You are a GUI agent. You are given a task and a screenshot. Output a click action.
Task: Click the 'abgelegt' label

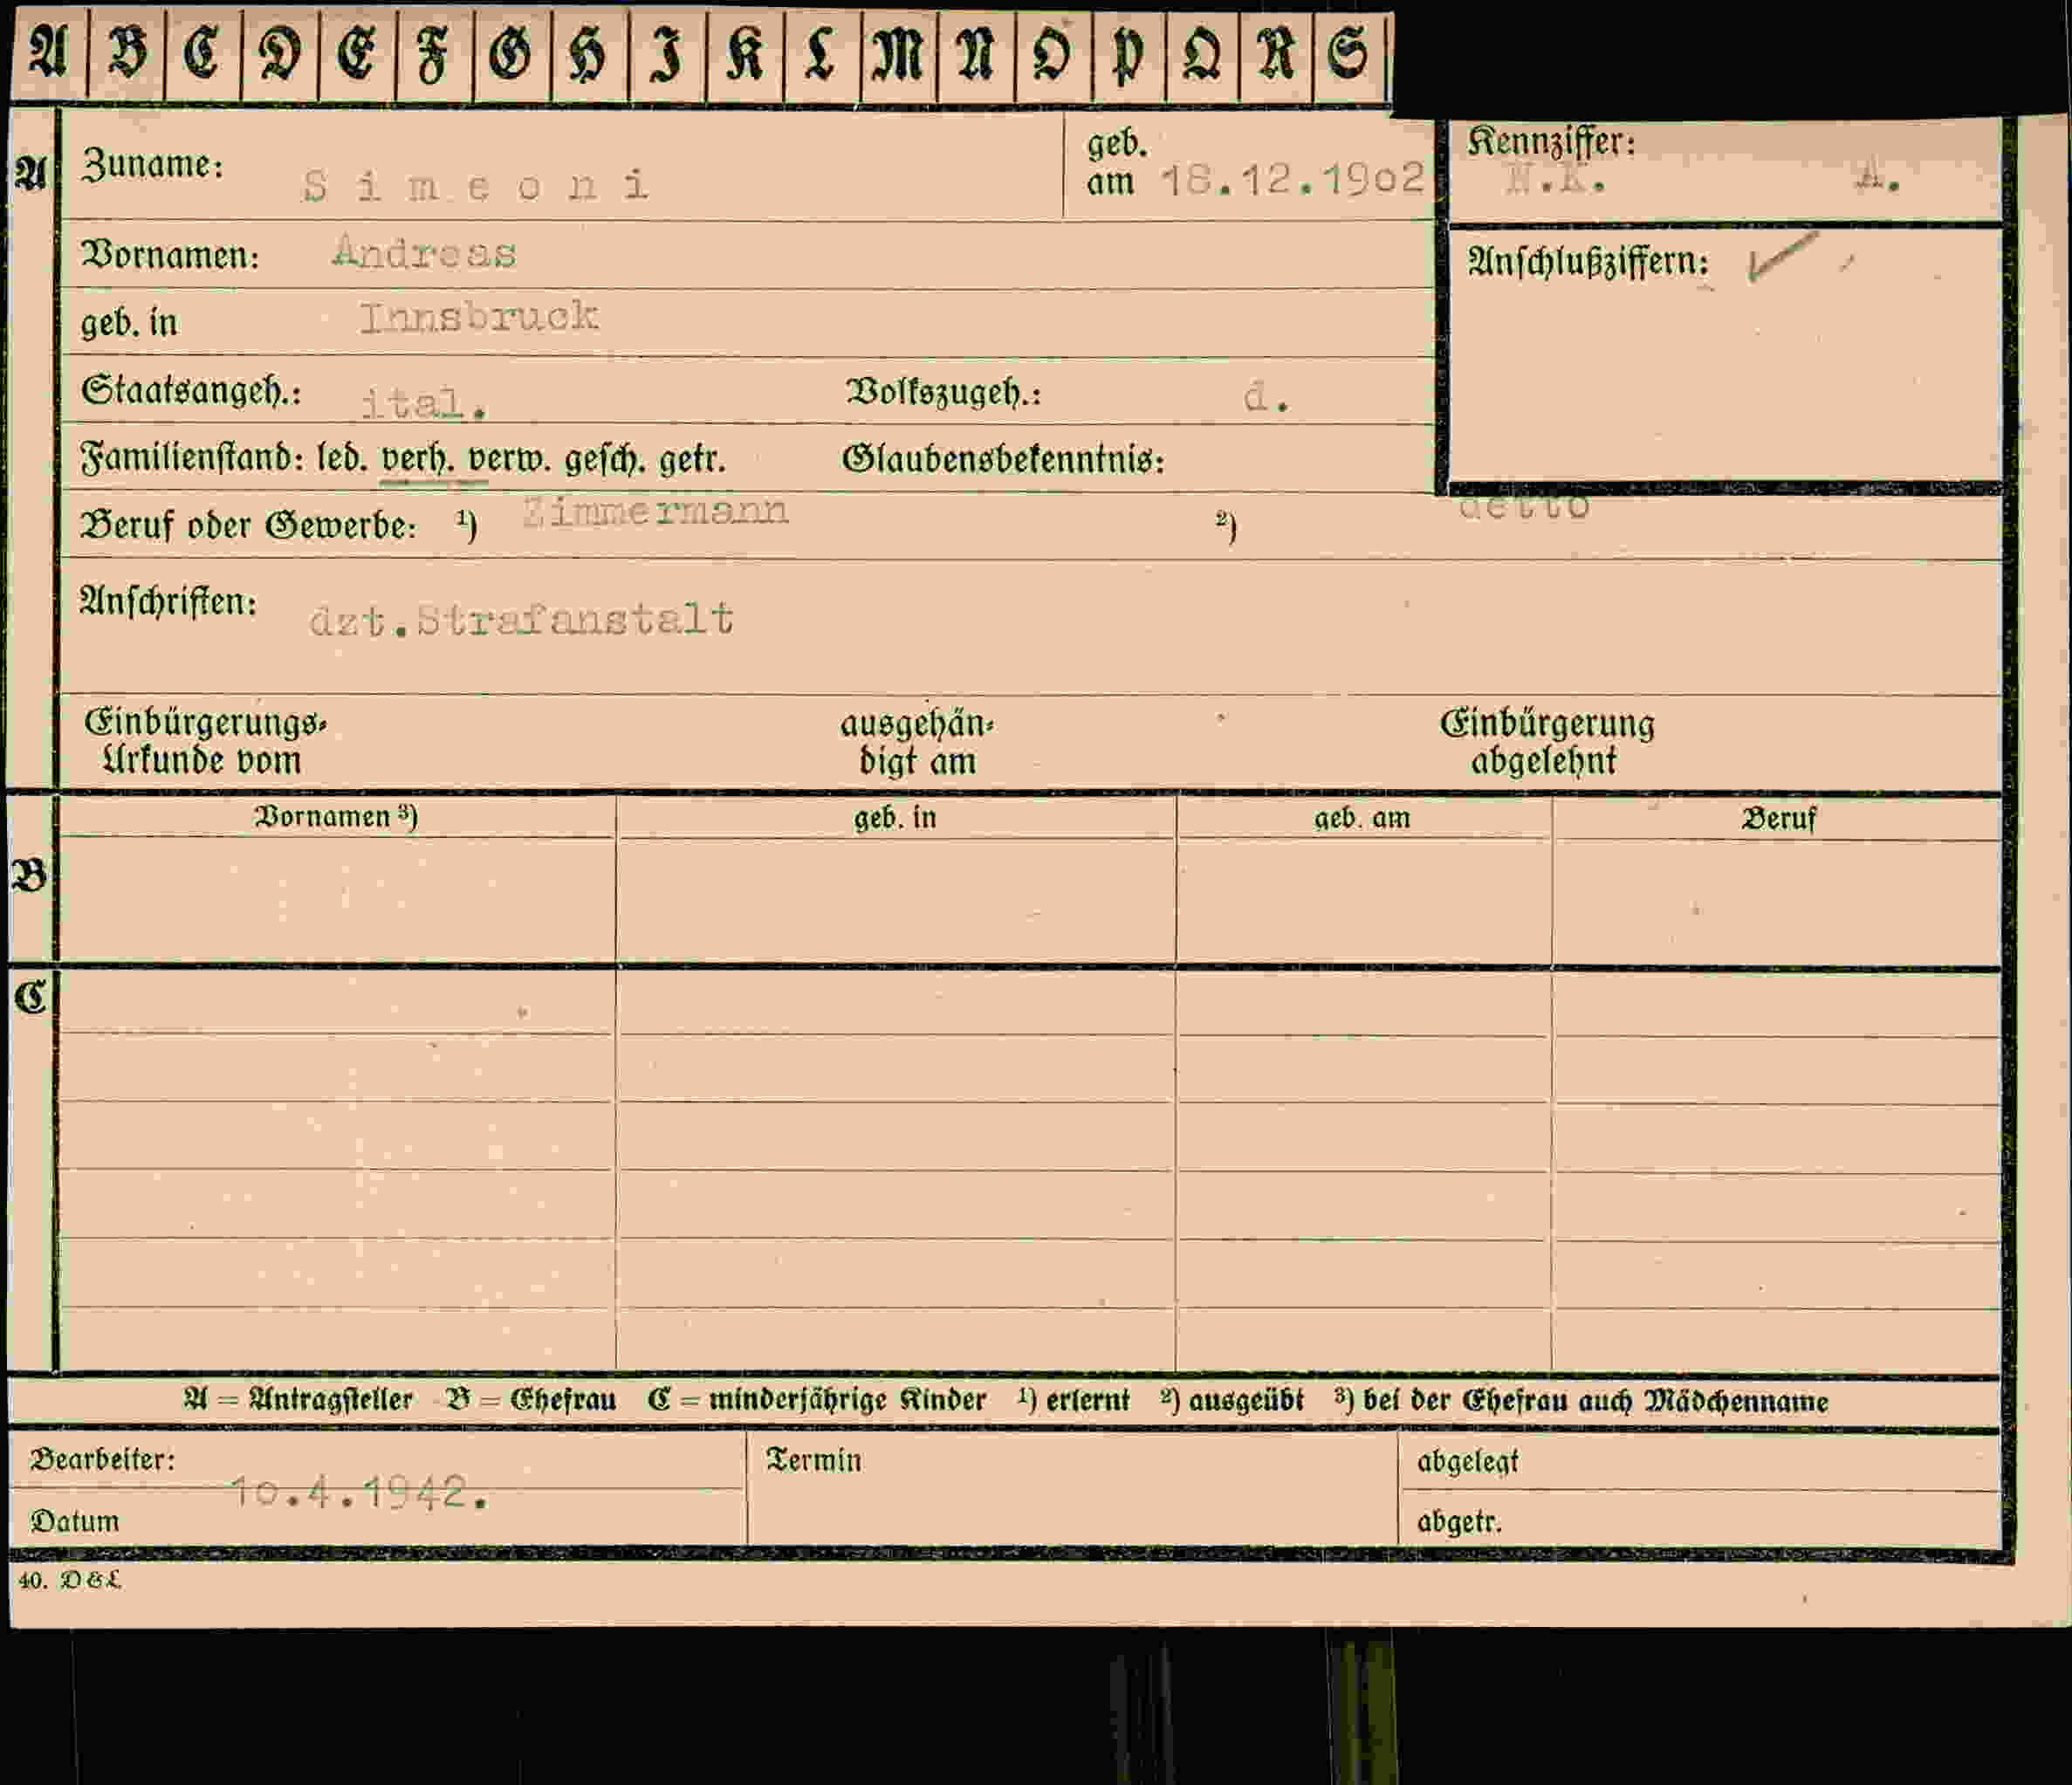pos(1467,1461)
